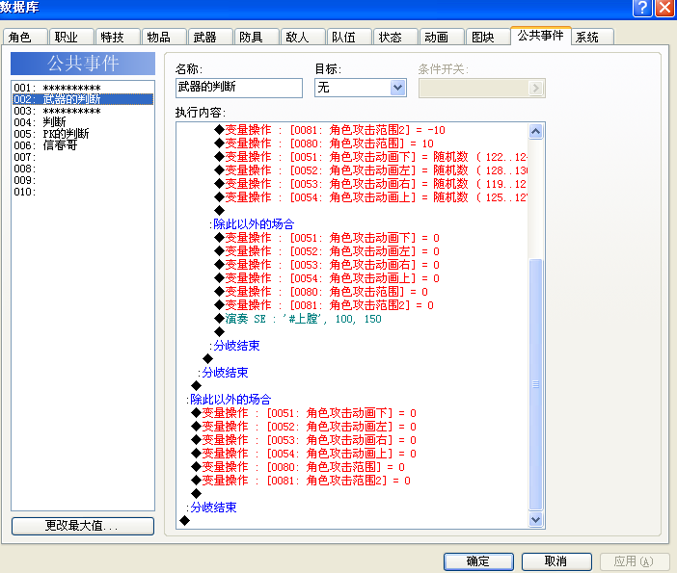
Task: Open the 角色 tab
Action: (x=25, y=38)
